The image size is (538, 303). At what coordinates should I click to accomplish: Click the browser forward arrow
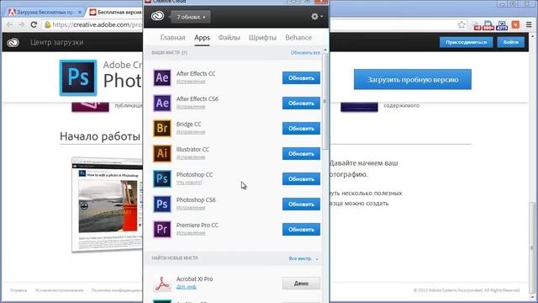[21, 24]
